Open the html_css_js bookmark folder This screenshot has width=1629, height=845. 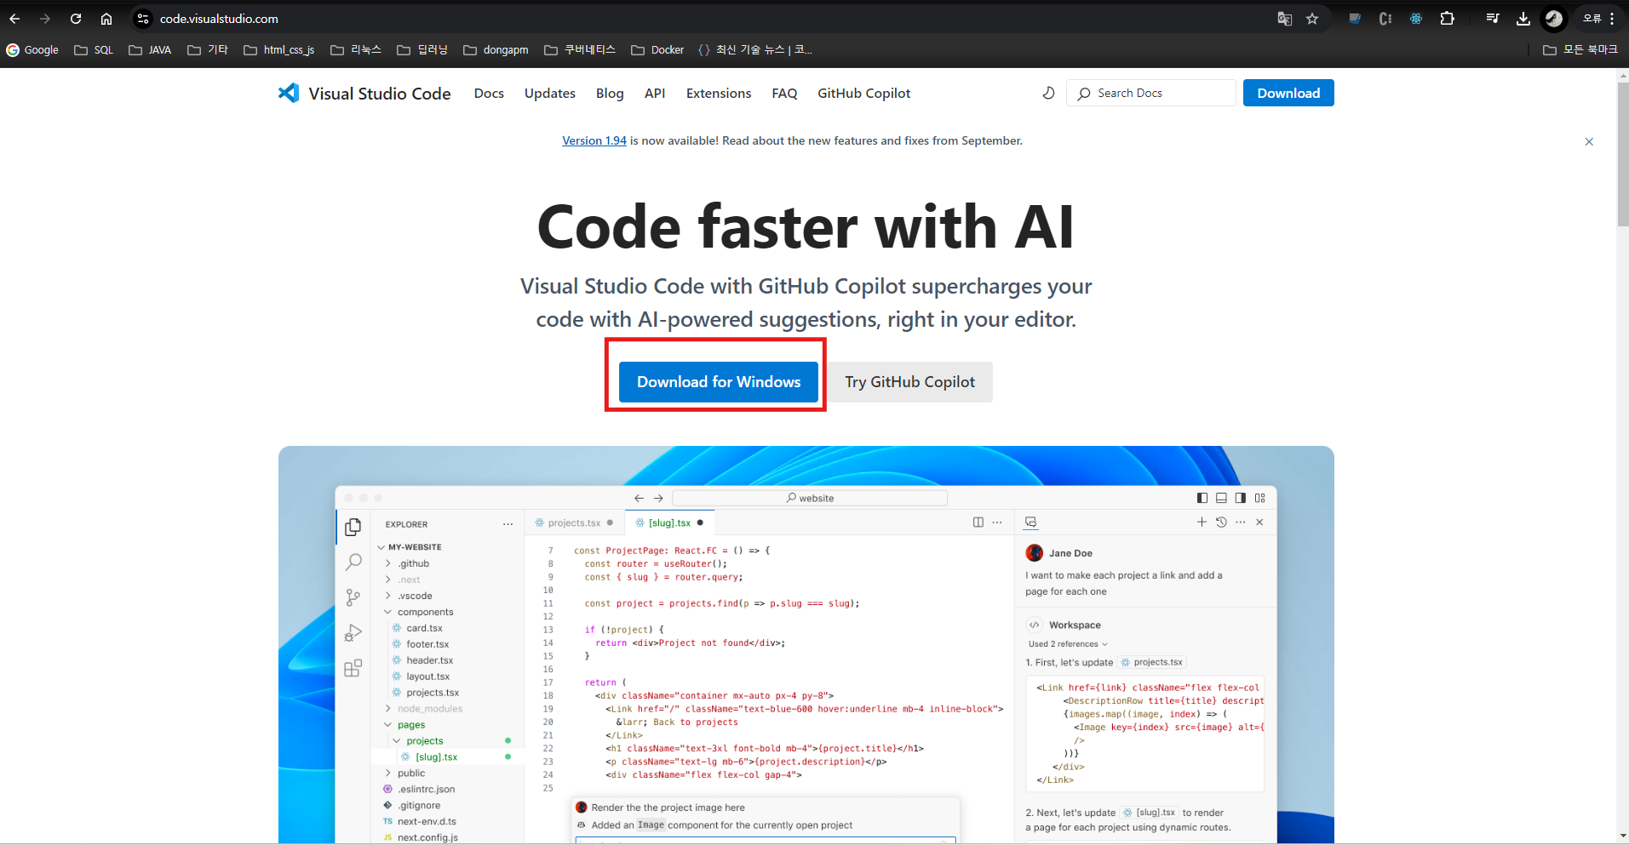(x=279, y=50)
